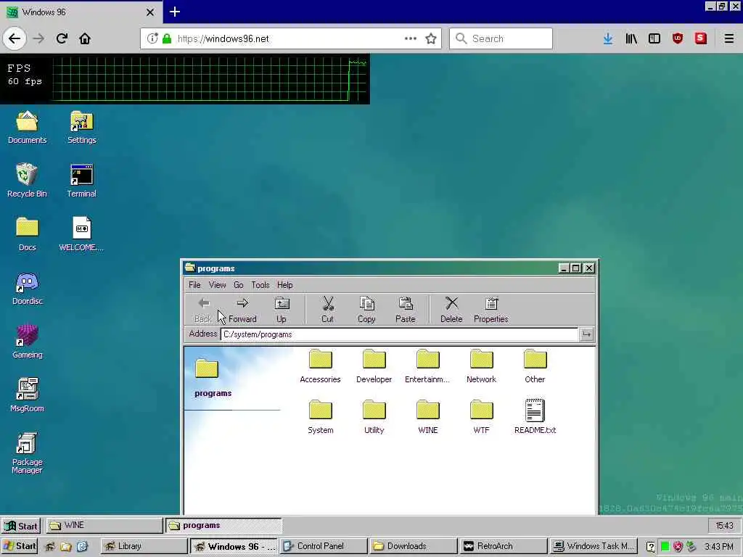Viewport: 743px width, 557px height.
Task: Open Properties from the toolbar
Action: [491, 310]
